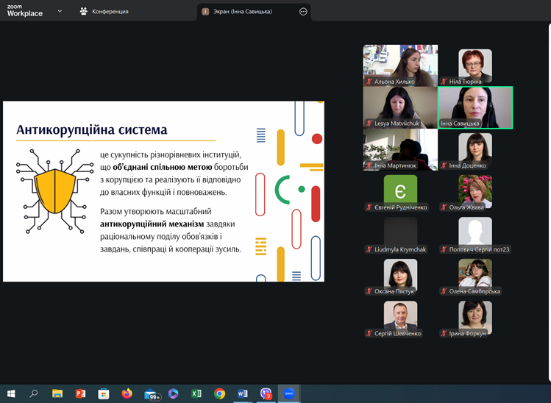Open the more options ellipsis on the screen tab

pos(303,12)
